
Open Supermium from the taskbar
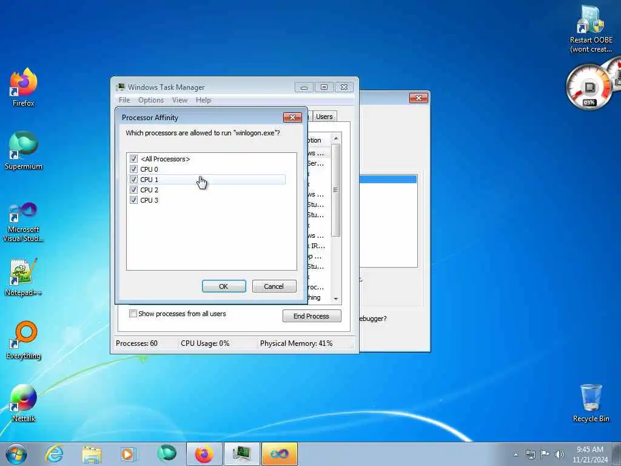point(166,454)
